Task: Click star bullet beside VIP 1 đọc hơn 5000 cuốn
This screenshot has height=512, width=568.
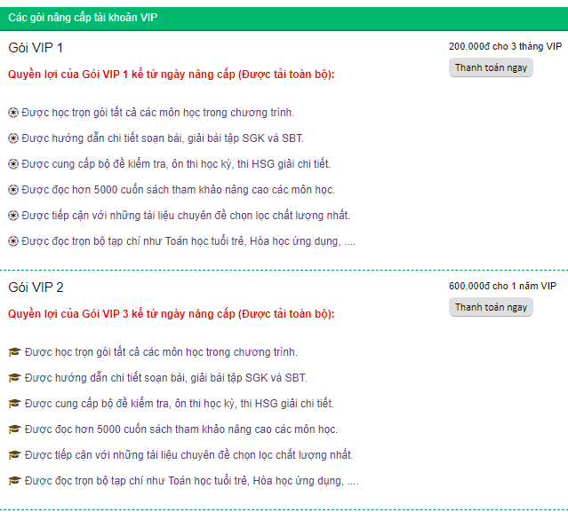Action: (x=13, y=190)
